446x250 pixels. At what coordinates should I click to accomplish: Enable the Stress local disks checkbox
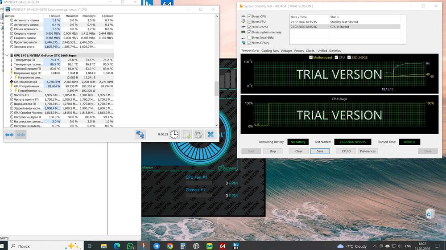pos(249,37)
